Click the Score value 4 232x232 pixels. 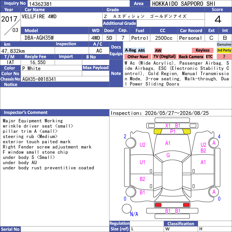pyautogui.click(x=218, y=19)
